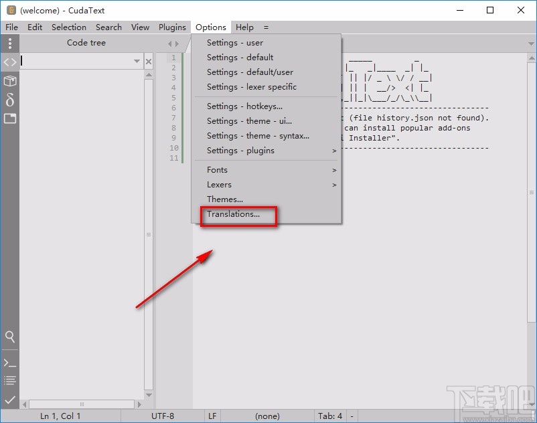Click the 'Installer".' text in editor

[x=374, y=138]
